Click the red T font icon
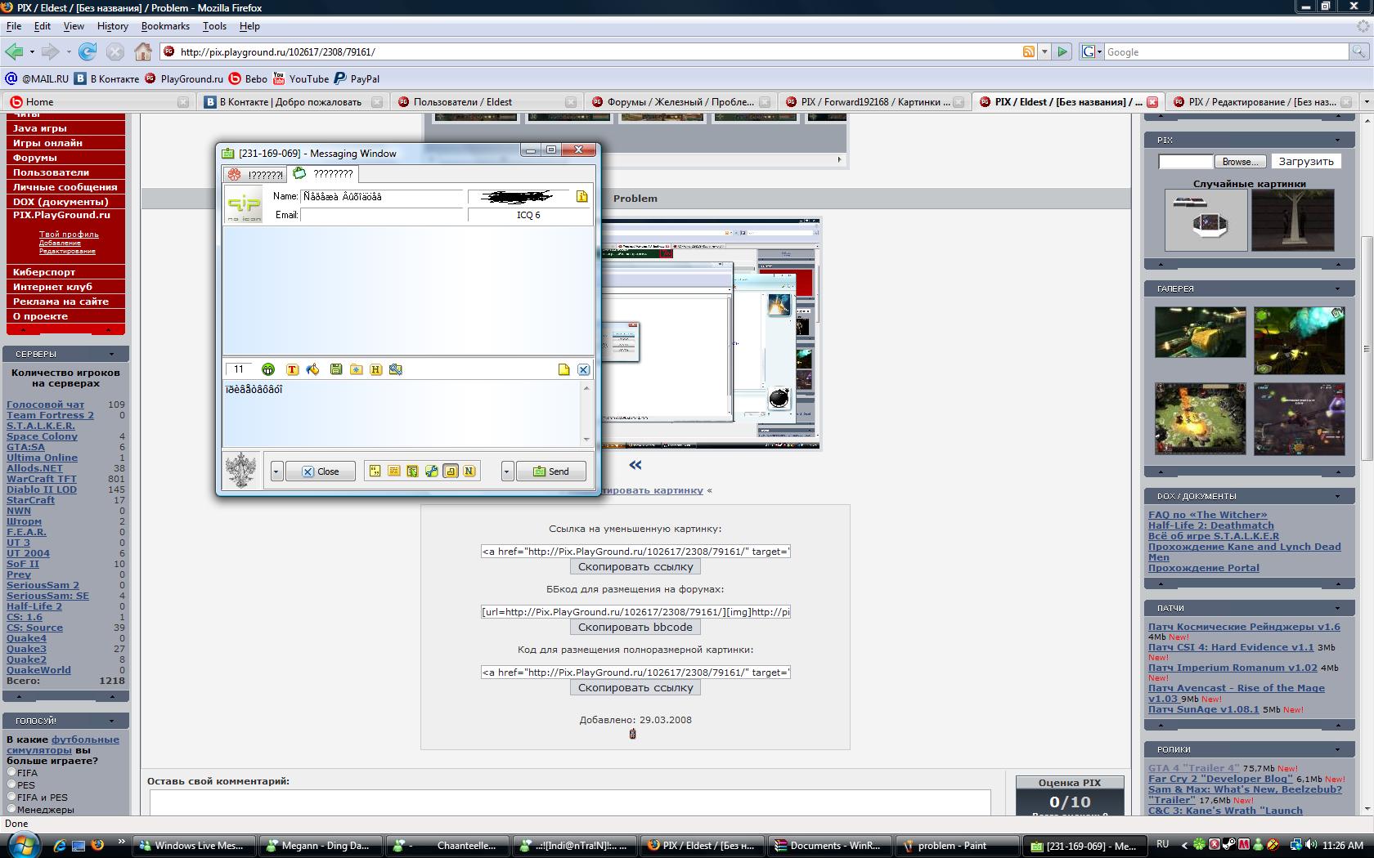The image size is (1374, 858). [292, 369]
